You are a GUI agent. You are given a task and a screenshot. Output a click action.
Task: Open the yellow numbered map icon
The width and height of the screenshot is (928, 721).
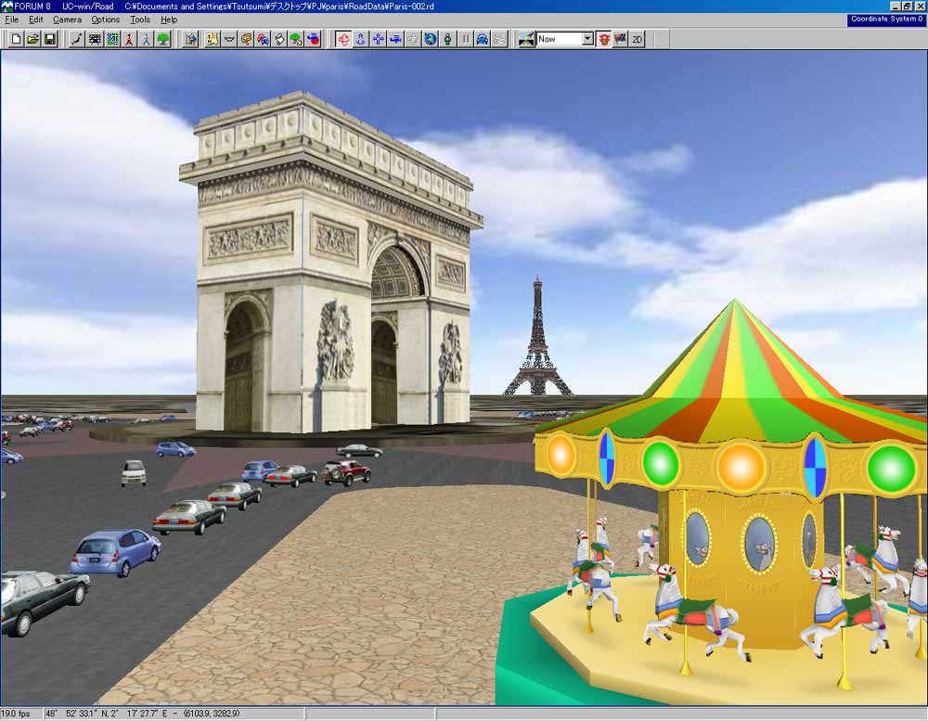click(x=212, y=39)
